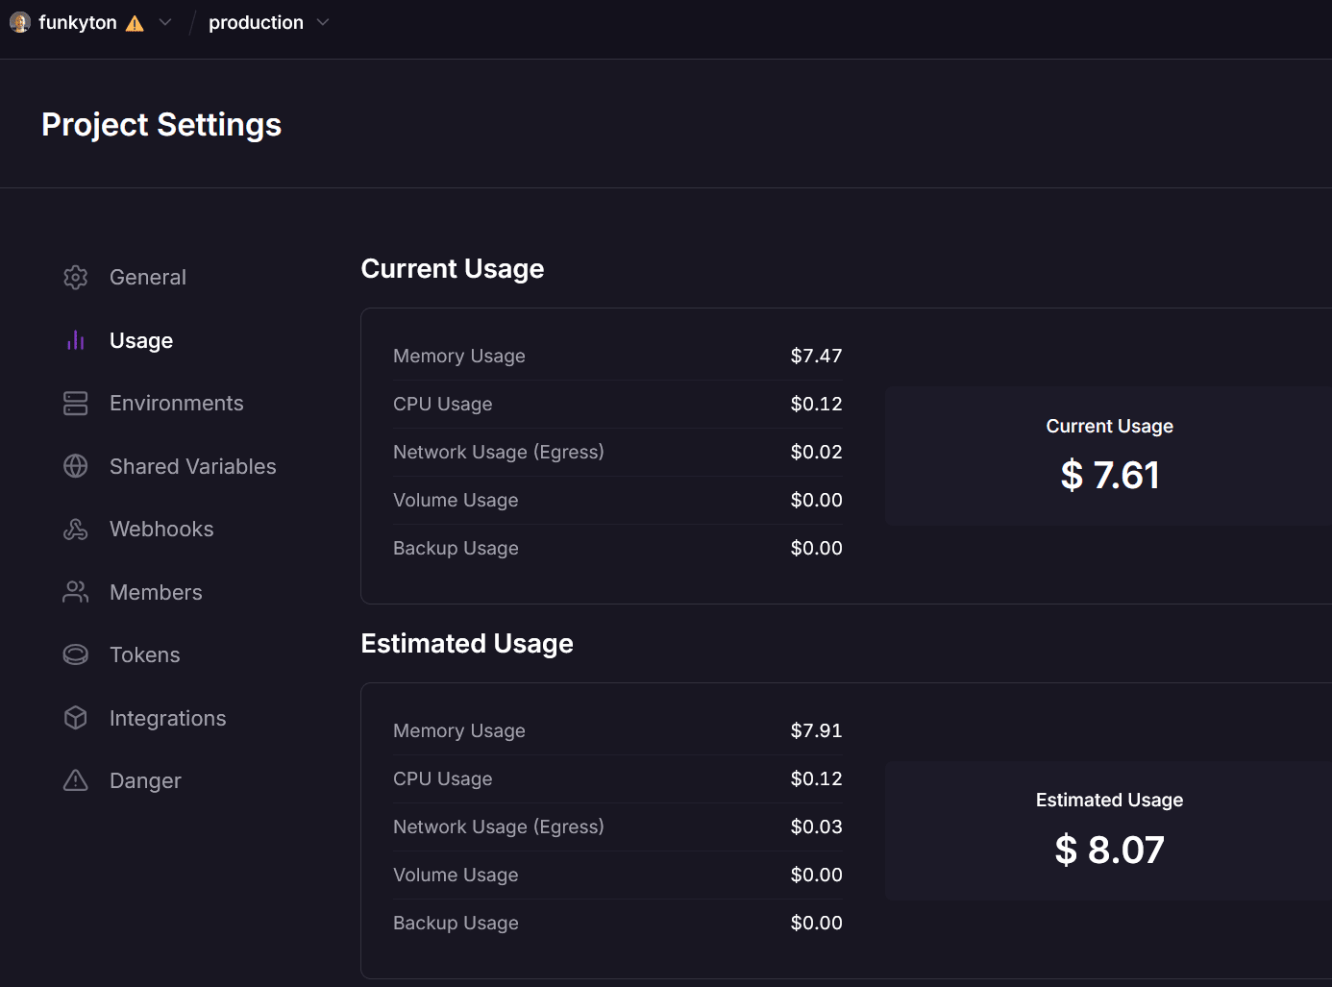Click the $0.02 network usage value
This screenshot has height=987, width=1332.
pyautogui.click(x=816, y=452)
